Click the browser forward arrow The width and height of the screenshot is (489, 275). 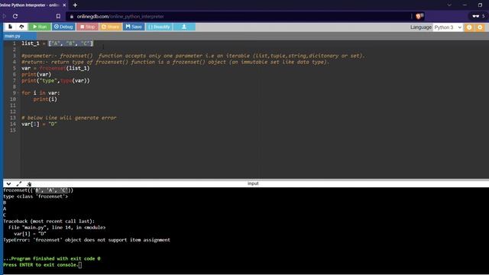pyautogui.click(x=5, y=16)
